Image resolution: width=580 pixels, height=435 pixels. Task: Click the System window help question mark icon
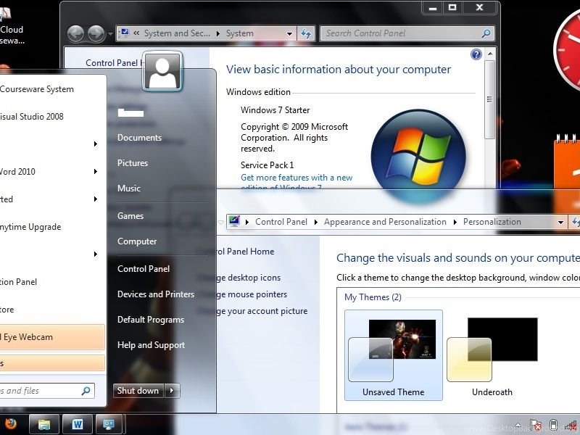click(x=476, y=55)
